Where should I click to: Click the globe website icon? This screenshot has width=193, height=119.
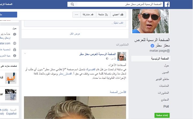[15, 43]
